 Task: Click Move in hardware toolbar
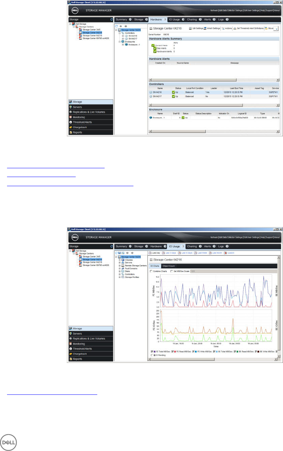269,28
